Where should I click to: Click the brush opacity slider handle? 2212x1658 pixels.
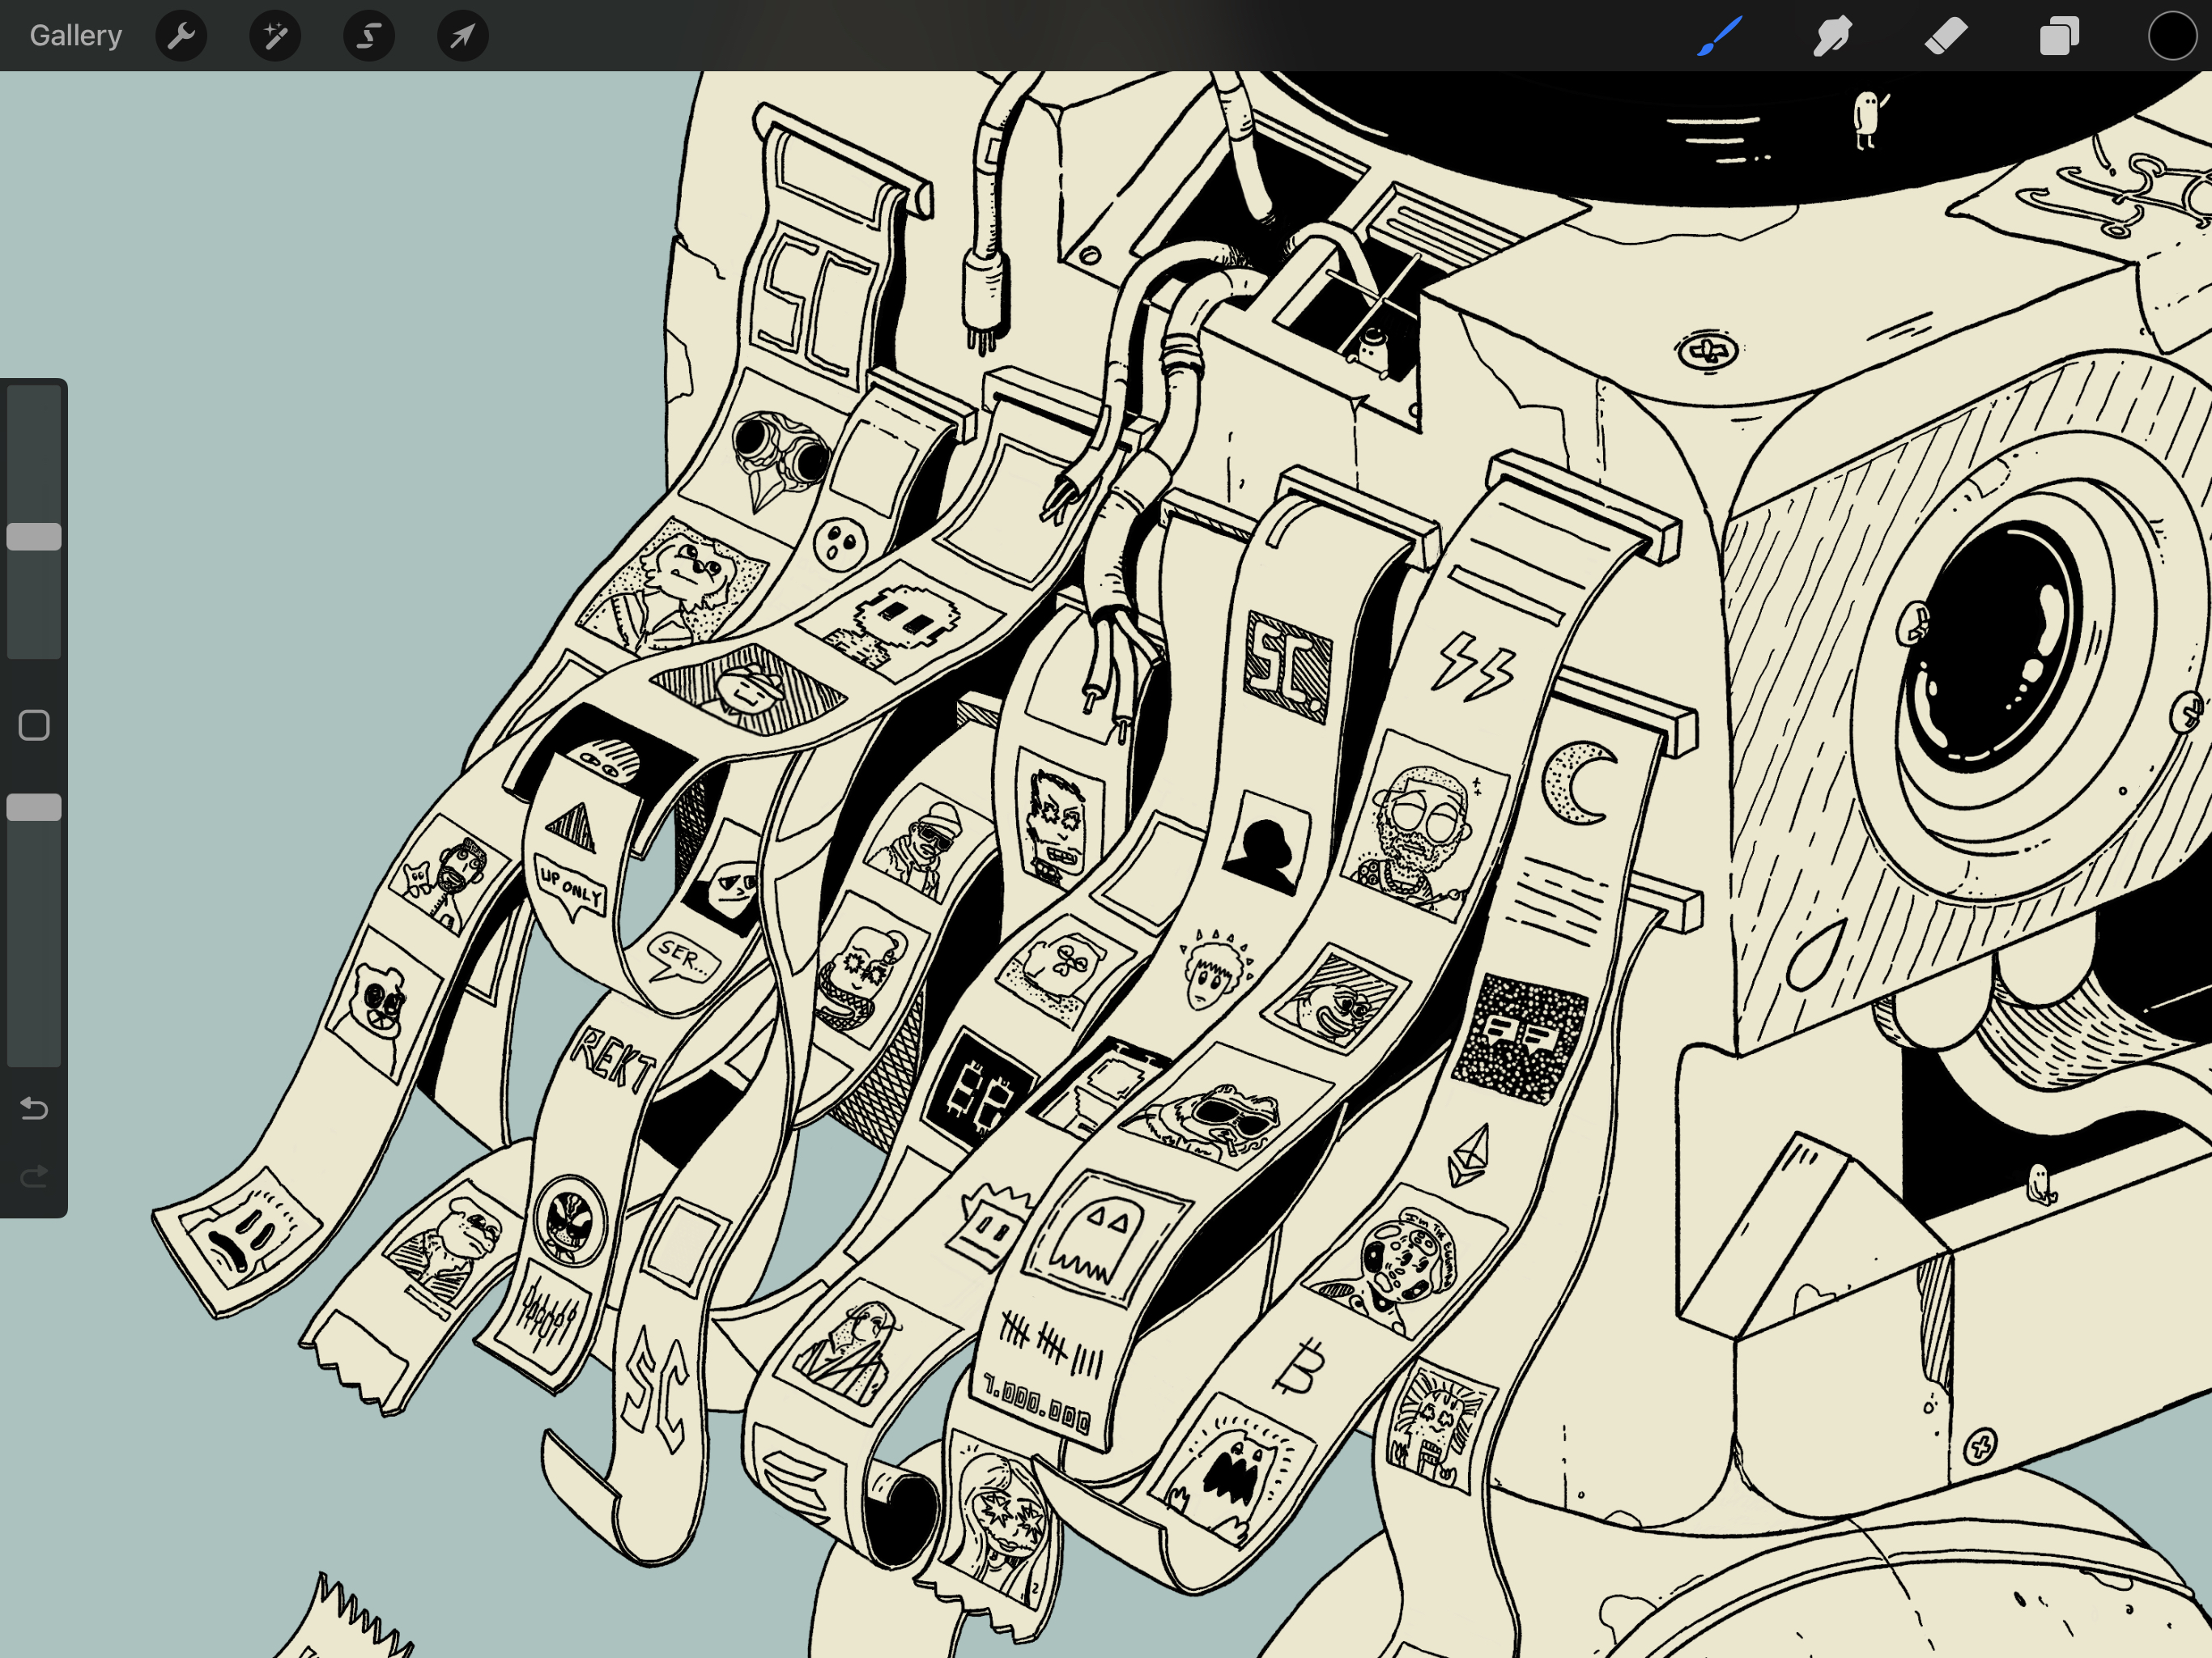coord(34,808)
